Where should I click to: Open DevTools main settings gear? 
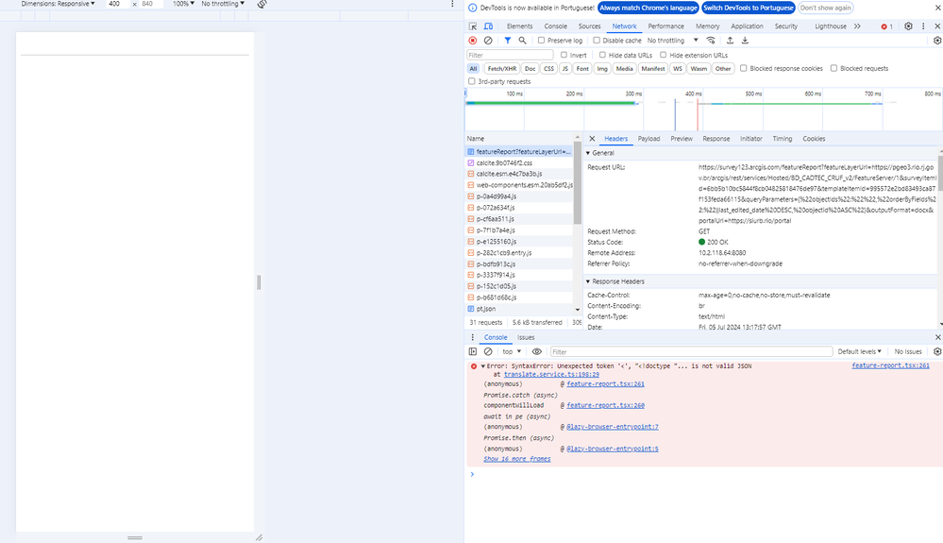click(908, 26)
